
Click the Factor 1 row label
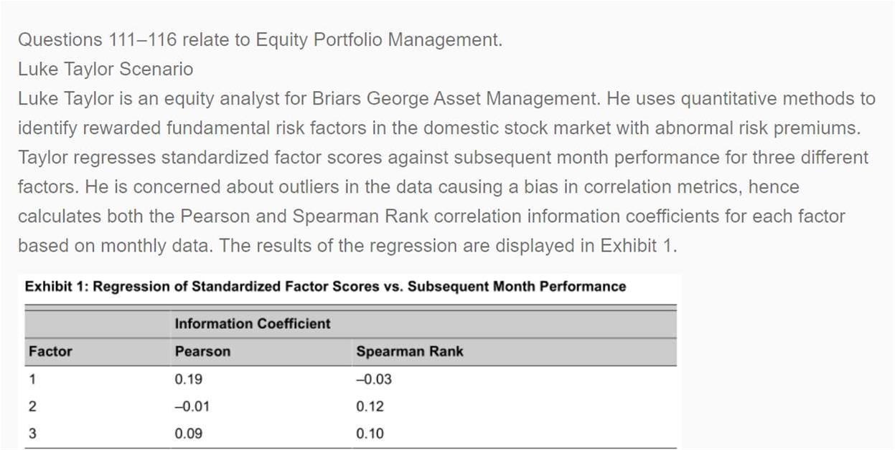coord(32,379)
